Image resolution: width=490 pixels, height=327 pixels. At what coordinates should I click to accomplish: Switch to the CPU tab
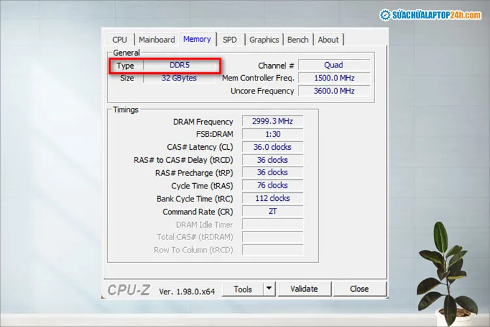tap(120, 40)
